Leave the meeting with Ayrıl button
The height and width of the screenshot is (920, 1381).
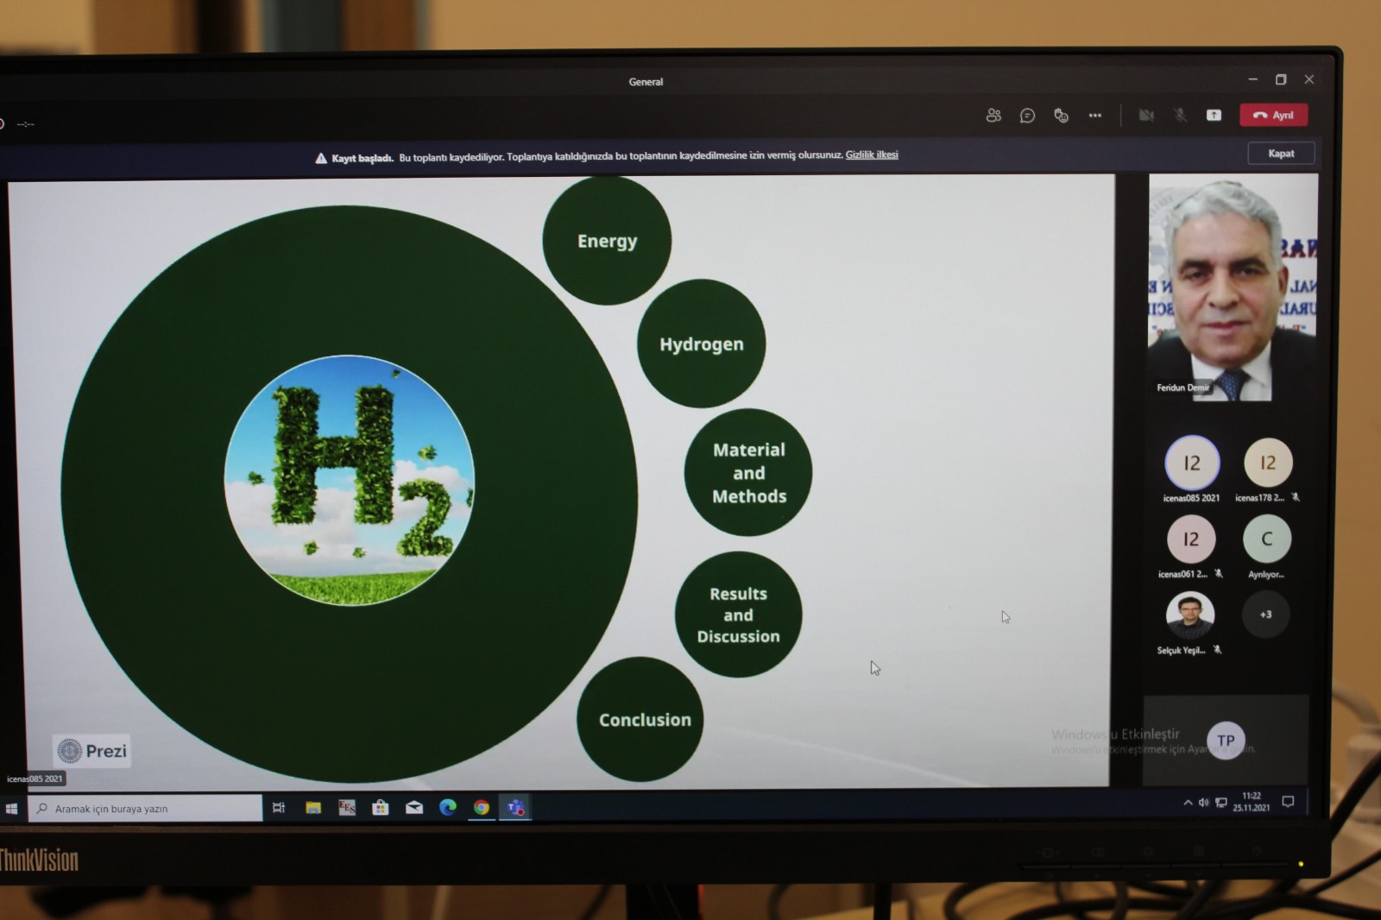pos(1274,115)
